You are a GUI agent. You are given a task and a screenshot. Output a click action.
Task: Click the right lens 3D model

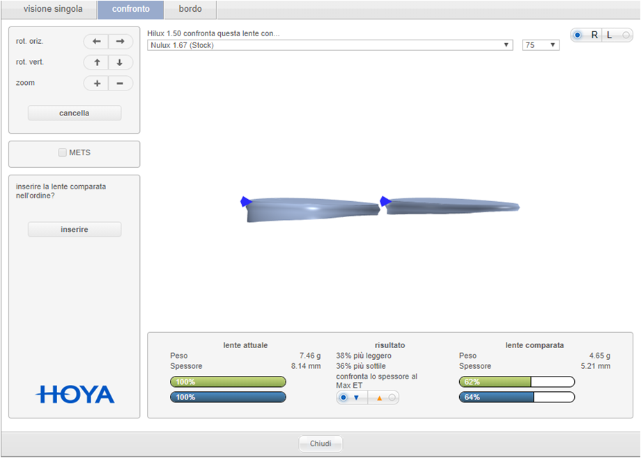click(x=451, y=206)
